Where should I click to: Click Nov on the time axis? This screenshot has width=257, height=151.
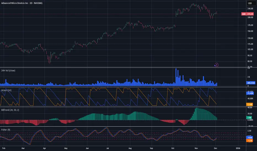196,148
